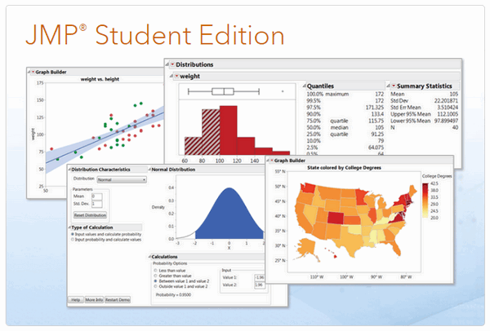Click the College Degrees color gradient legend
Viewport: 490px width, 331px height.
click(x=425, y=201)
